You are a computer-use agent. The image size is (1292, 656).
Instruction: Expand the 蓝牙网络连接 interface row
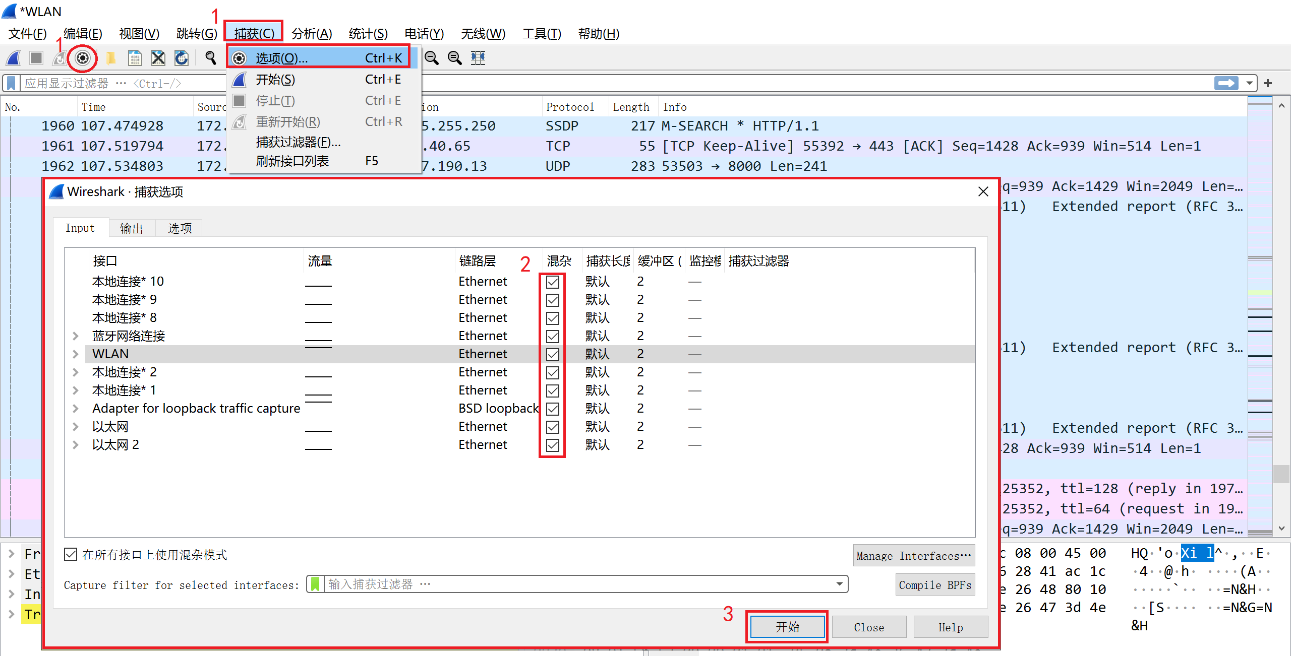click(76, 336)
